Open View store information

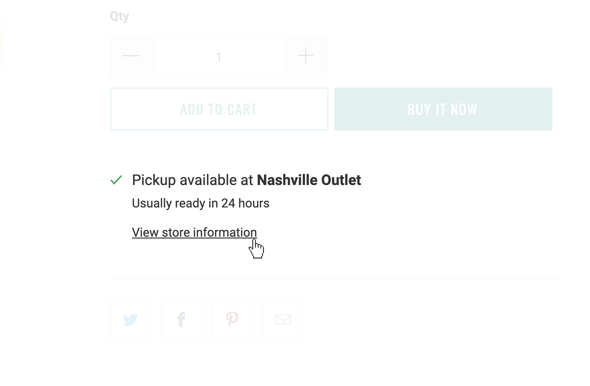point(194,232)
